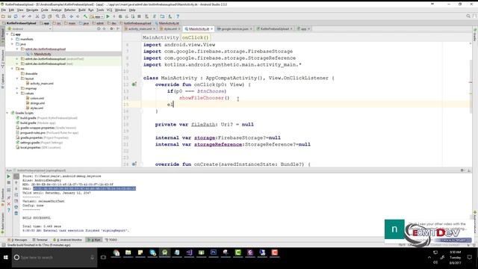Click the Task View taskbar icon
478x269 pixels.
pyautogui.click(x=103, y=257)
